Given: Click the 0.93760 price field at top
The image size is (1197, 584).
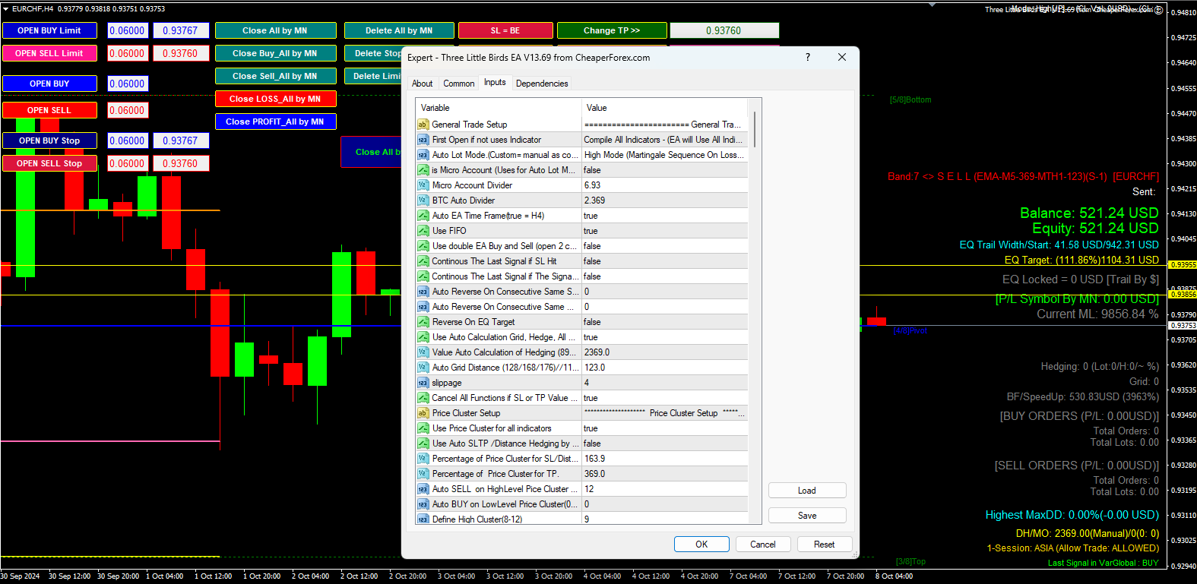Looking at the screenshot, I should (x=724, y=30).
